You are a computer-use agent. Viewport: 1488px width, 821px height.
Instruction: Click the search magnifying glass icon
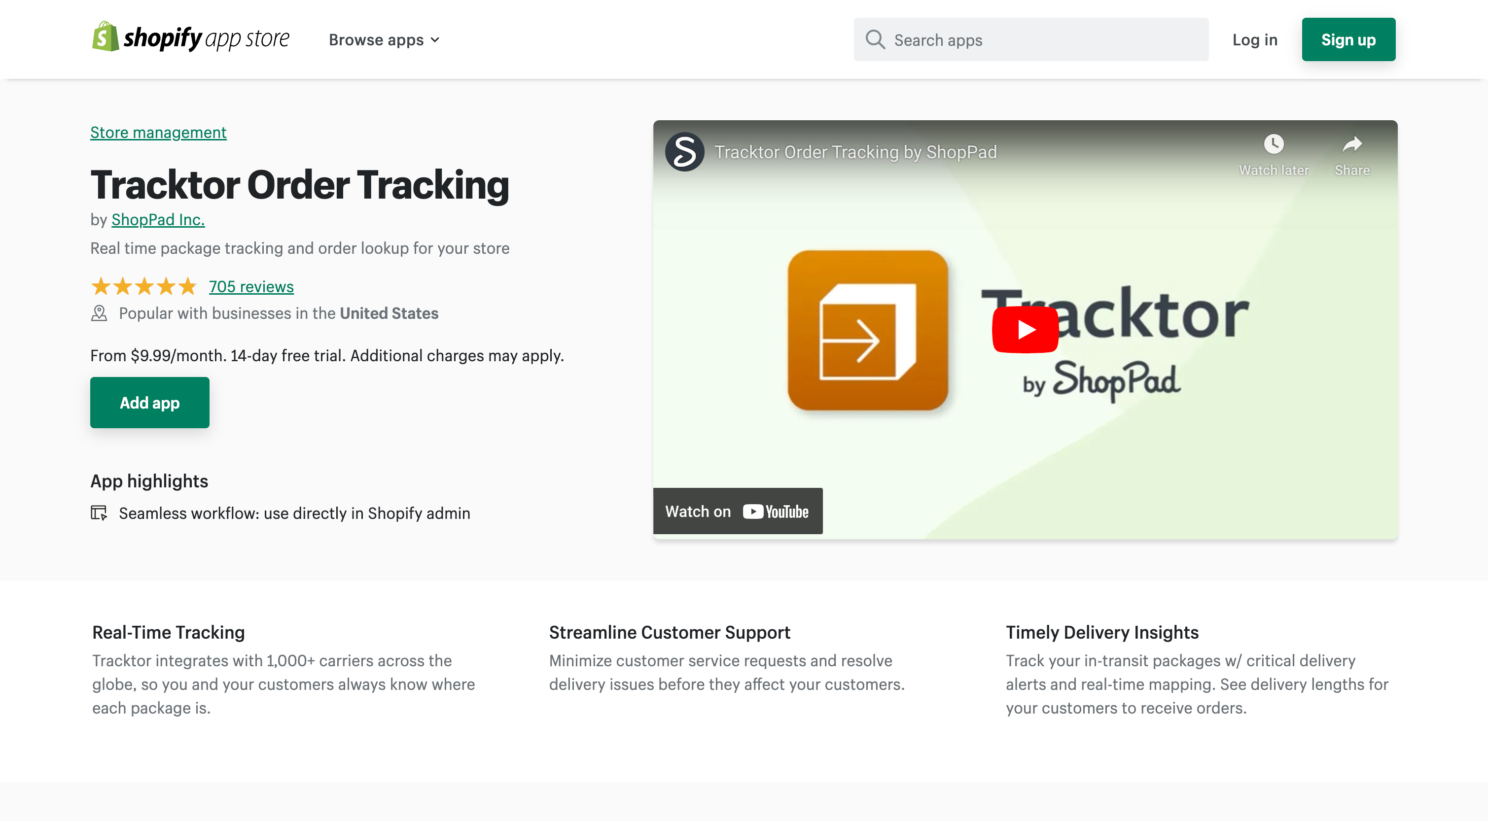tap(875, 39)
